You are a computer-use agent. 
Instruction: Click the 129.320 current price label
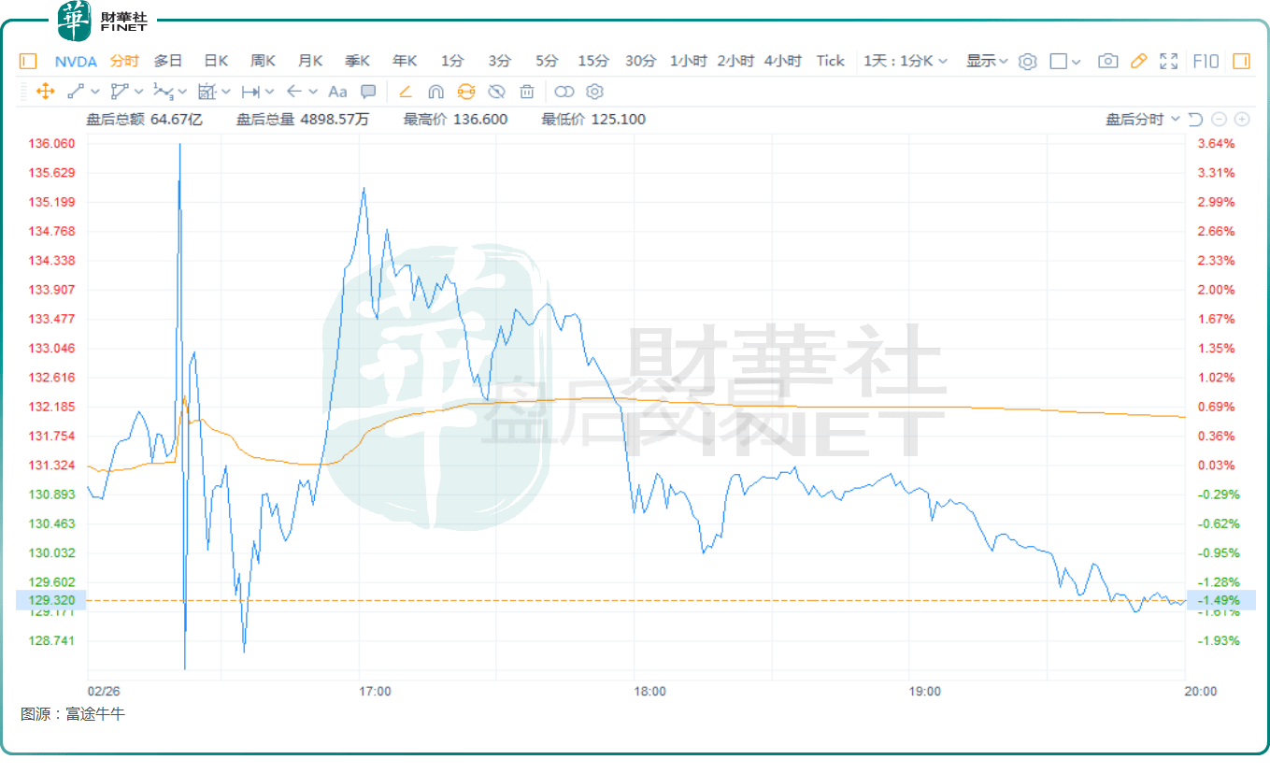(51, 600)
